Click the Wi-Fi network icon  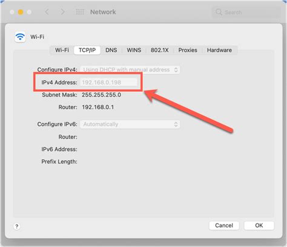[20, 37]
